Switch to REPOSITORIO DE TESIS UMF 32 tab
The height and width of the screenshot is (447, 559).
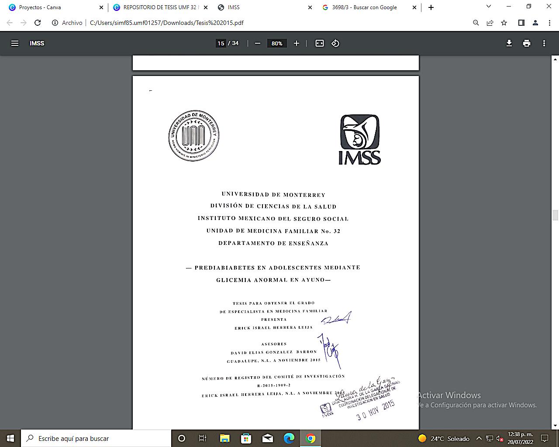tap(160, 7)
